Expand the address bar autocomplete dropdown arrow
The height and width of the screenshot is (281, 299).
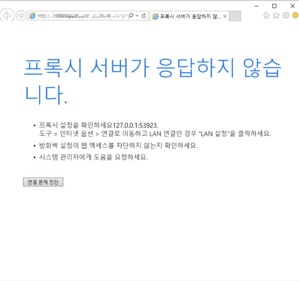coord(137,16)
